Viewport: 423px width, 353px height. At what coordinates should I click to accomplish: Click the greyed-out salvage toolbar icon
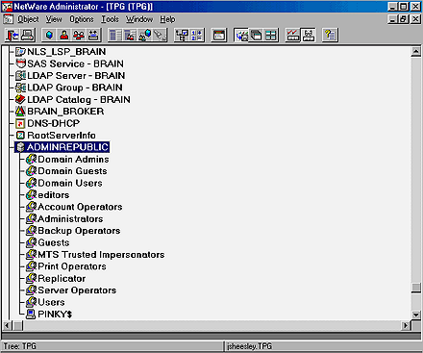[x=160, y=35]
